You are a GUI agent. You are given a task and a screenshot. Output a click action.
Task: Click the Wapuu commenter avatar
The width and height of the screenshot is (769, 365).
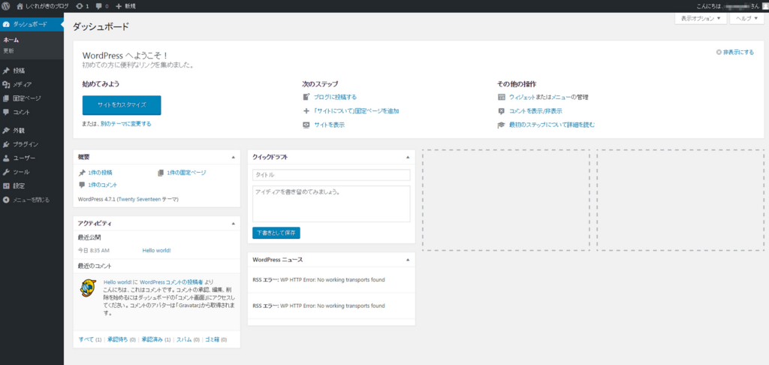(x=89, y=288)
